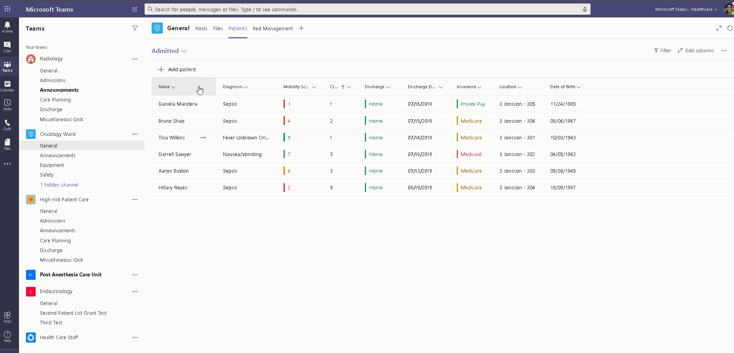Viewport: 734px width, 353px height.
Task: Open more options for Oncology Ward team
Action: tap(135, 134)
